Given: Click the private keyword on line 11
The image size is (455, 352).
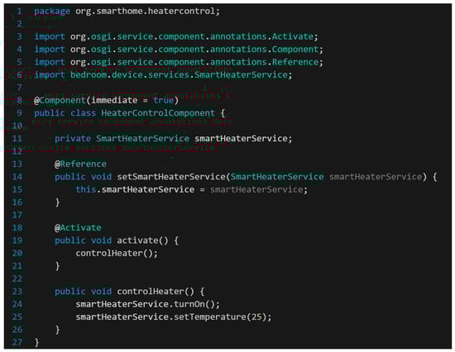Looking at the screenshot, I should pos(73,139).
